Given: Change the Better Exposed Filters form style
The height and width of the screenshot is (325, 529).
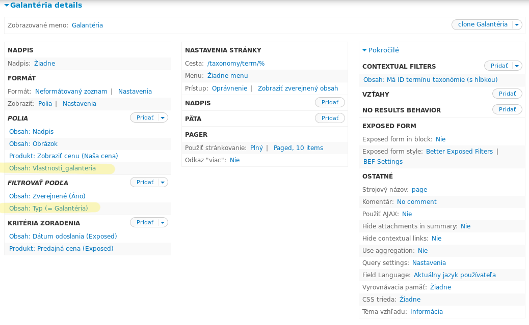Looking at the screenshot, I should (459, 152).
